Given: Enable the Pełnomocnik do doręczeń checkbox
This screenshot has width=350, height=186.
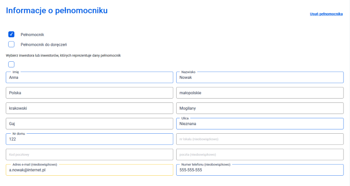Looking at the screenshot, I should [12, 44].
